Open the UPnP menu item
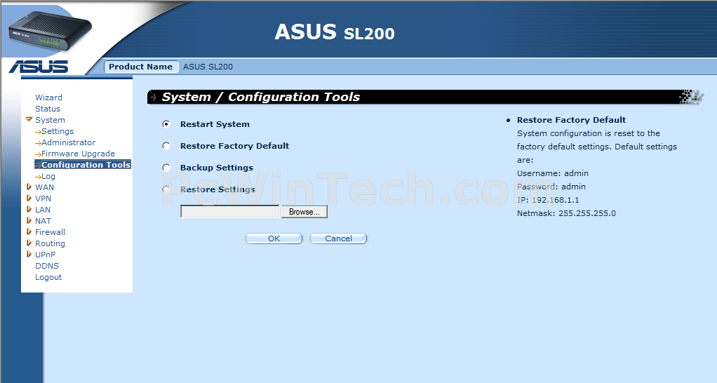Viewport: 717px width, 383px height. (46, 254)
